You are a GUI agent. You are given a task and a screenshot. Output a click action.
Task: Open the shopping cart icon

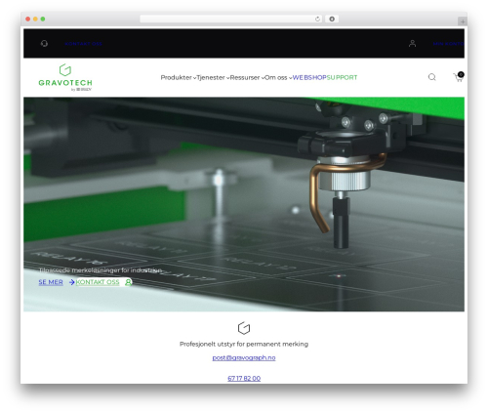[x=459, y=77]
